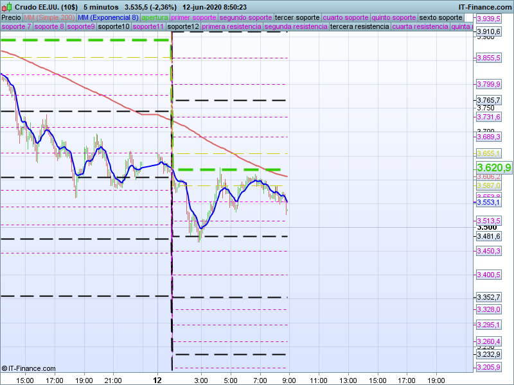The width and height of the screenshot is (514, 385).
Task: Select segundo soporte in the legend
Action: (245, 17)
